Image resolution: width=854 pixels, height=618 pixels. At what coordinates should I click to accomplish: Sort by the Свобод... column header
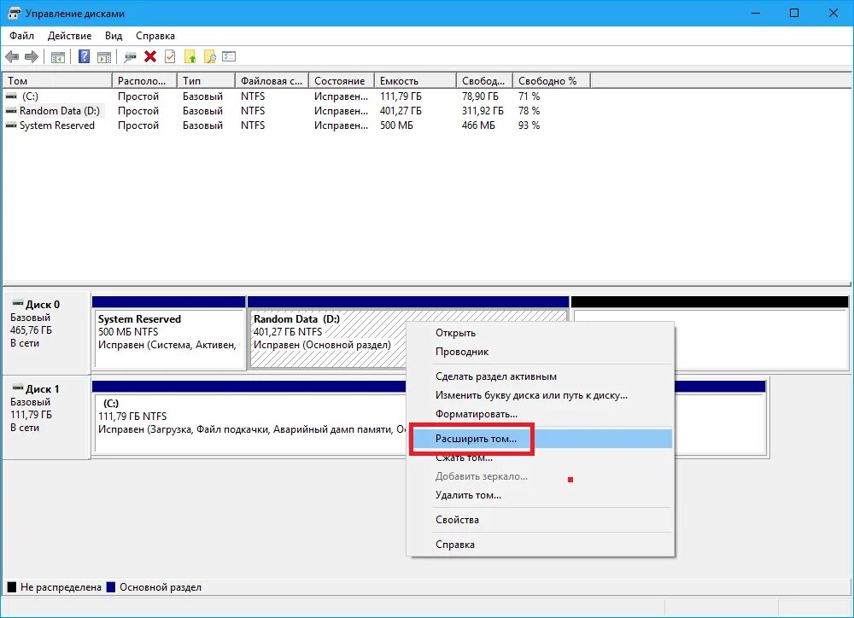tap(485, 80)
